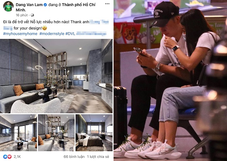227x161 pixels.
Task: Open the three-dot post options menu
Action: 107,4
